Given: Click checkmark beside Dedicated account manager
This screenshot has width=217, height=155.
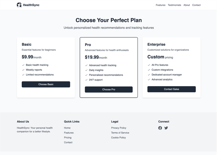Looking at the screenshot, I should [x=149, y=75].
